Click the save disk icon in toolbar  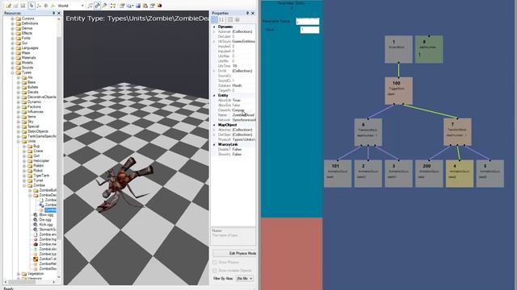click(x=23, y=6)
